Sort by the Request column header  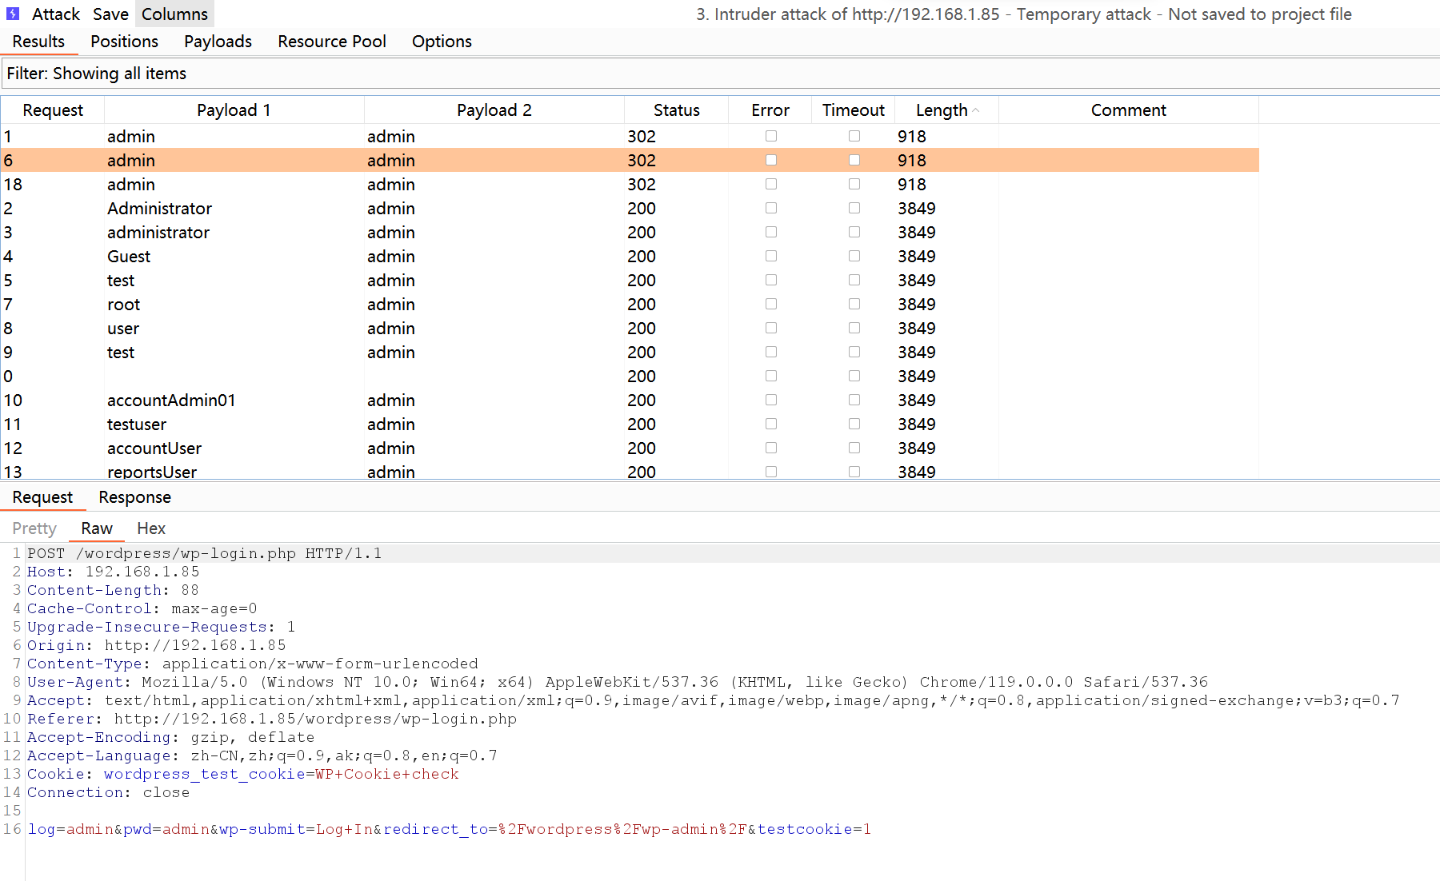53,110
